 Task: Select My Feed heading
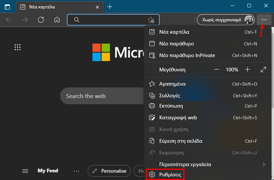point(48,170)
